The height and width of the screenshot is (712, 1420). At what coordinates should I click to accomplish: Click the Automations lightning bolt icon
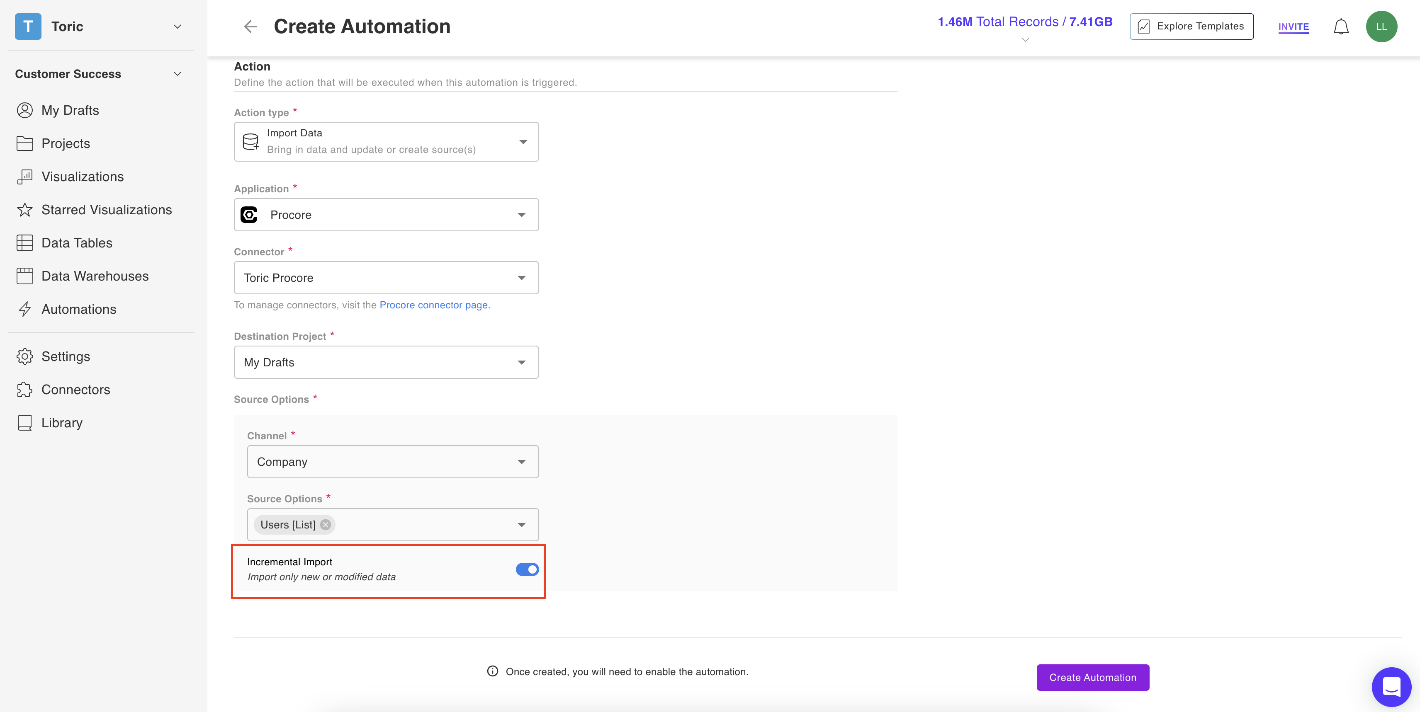tap(25, 309)
